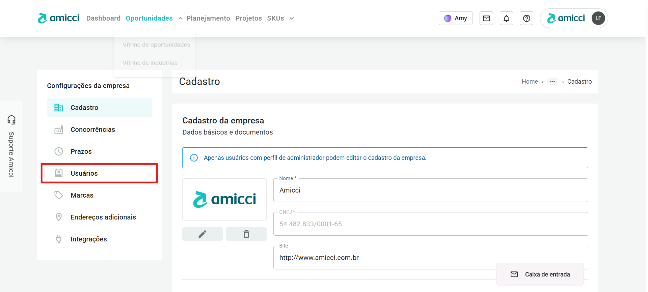Open the notifications bell icon
Image resolution: width=648 pixels, height=292 pixels.
[506, 18]
